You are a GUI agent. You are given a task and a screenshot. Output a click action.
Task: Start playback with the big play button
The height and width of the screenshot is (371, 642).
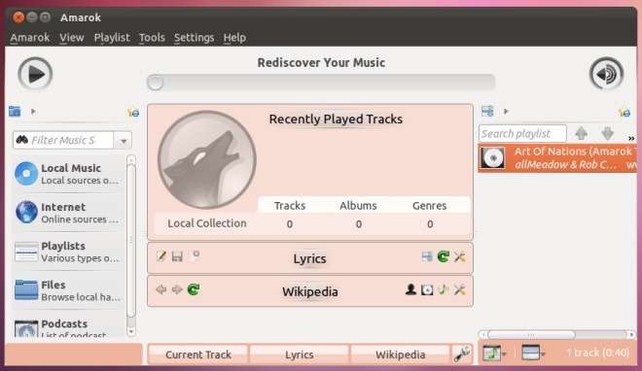point(35,74)
